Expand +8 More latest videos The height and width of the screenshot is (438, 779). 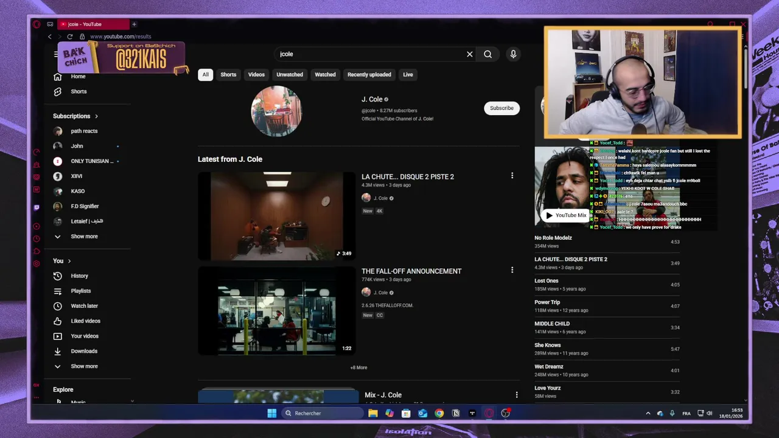pos(358,367)
